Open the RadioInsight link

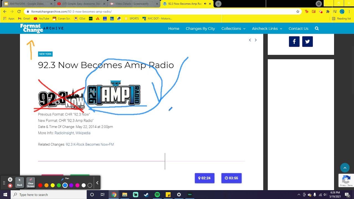(64, 133)
